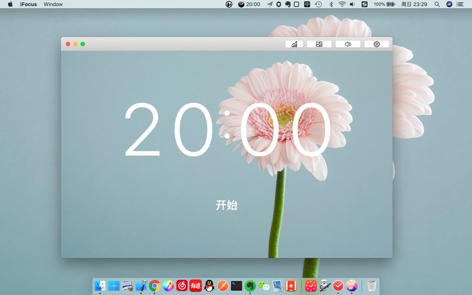Open iFocus settings gear button
This screenshot has height=295, width=472.
coord(376,44)
